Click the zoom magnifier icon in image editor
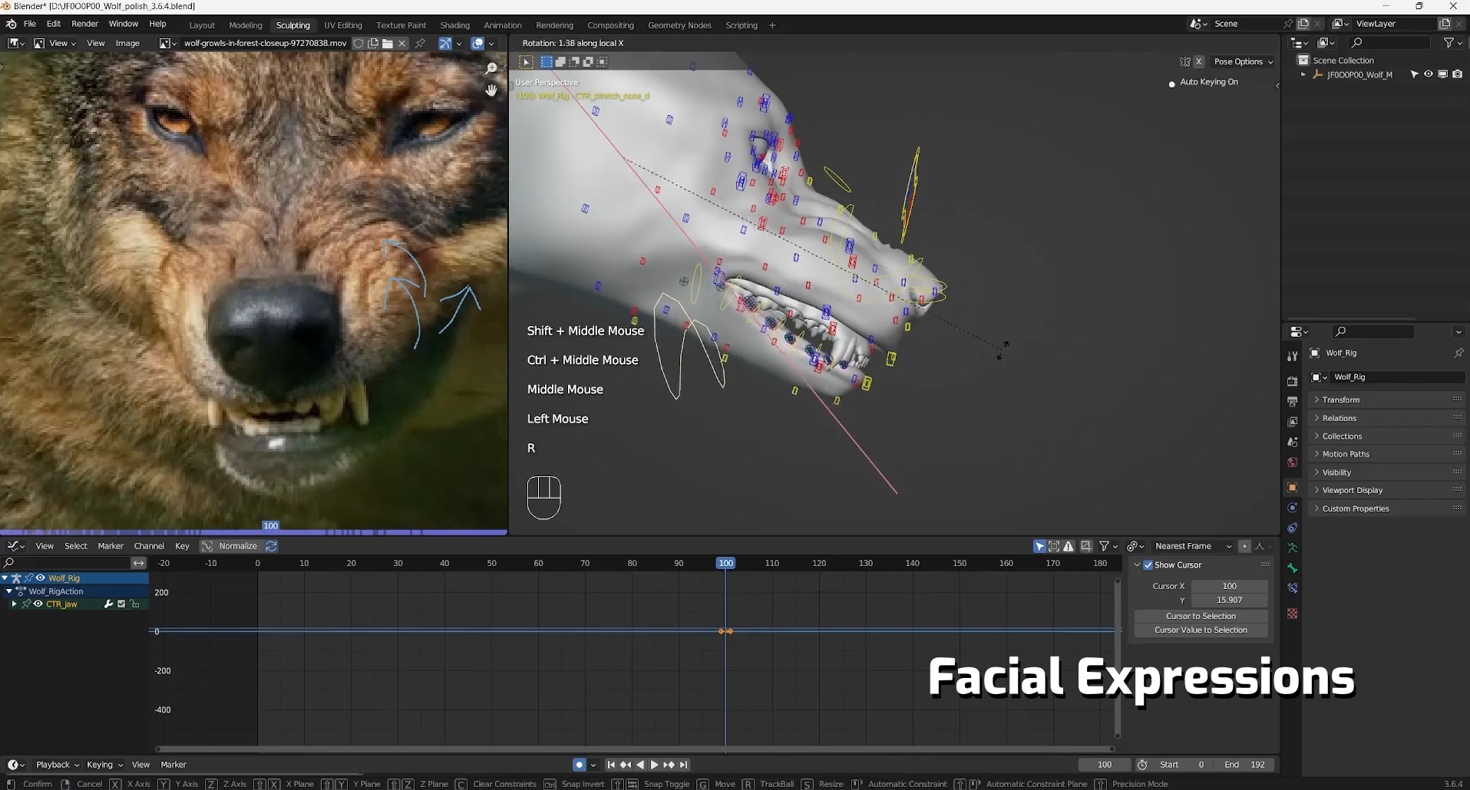Viewport: 1470px width, 790px height. tap(491, 69)
